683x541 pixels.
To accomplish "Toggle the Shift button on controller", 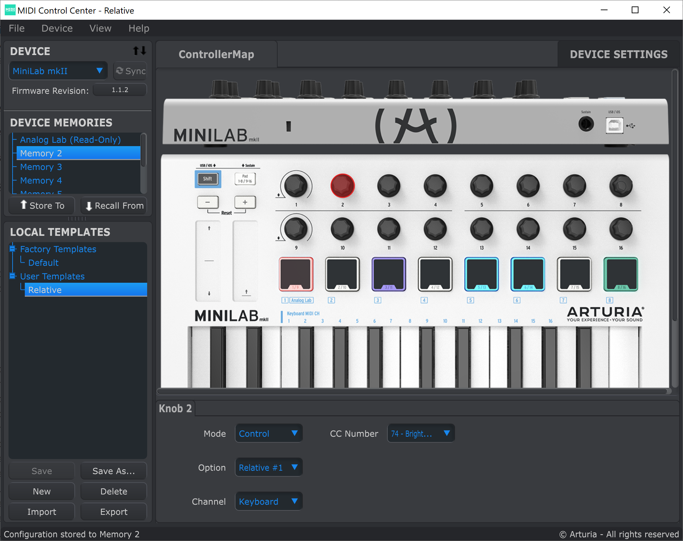I will [208, 179].
